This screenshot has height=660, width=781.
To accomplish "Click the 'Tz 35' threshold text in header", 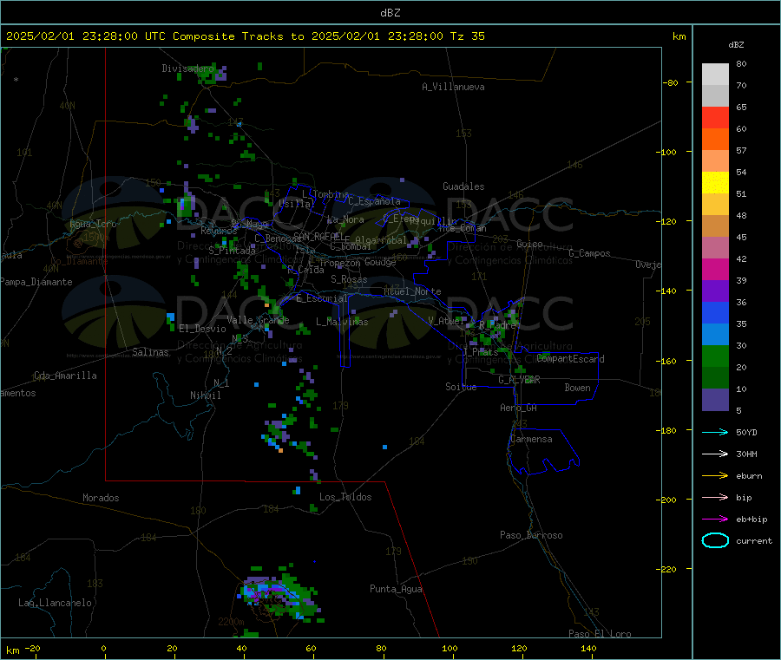I will (x=467, y=36).
